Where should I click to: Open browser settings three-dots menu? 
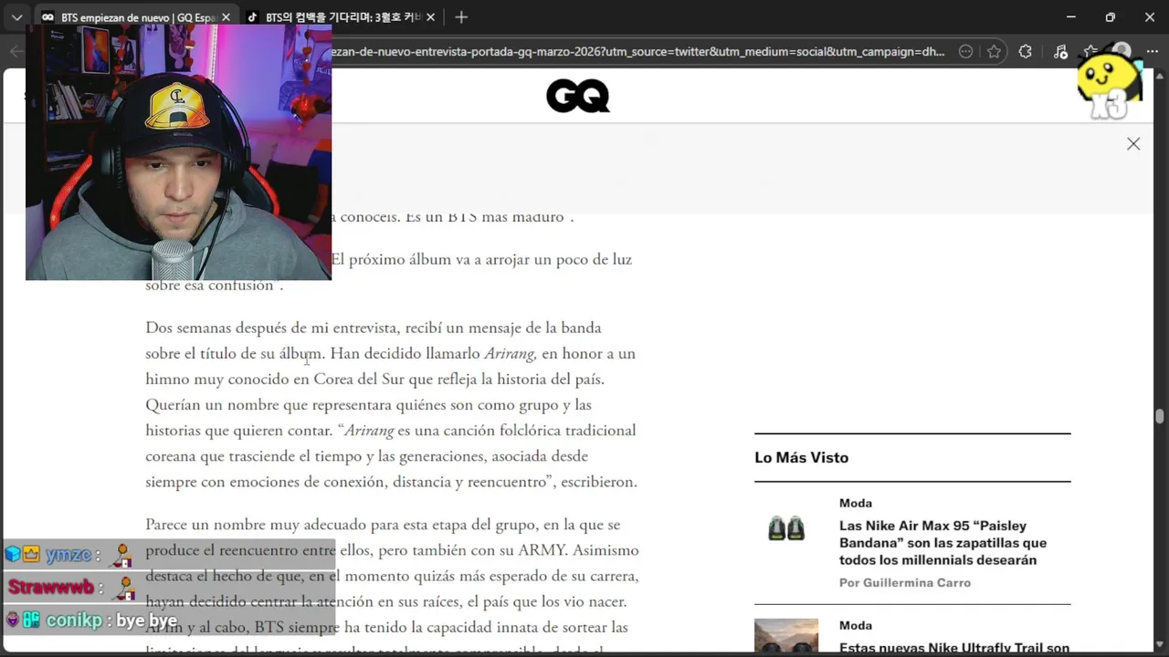click(1152, 52)
